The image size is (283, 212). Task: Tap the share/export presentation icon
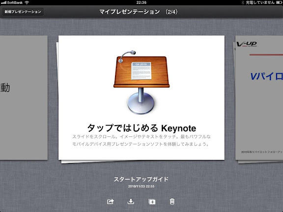point(110,201)
